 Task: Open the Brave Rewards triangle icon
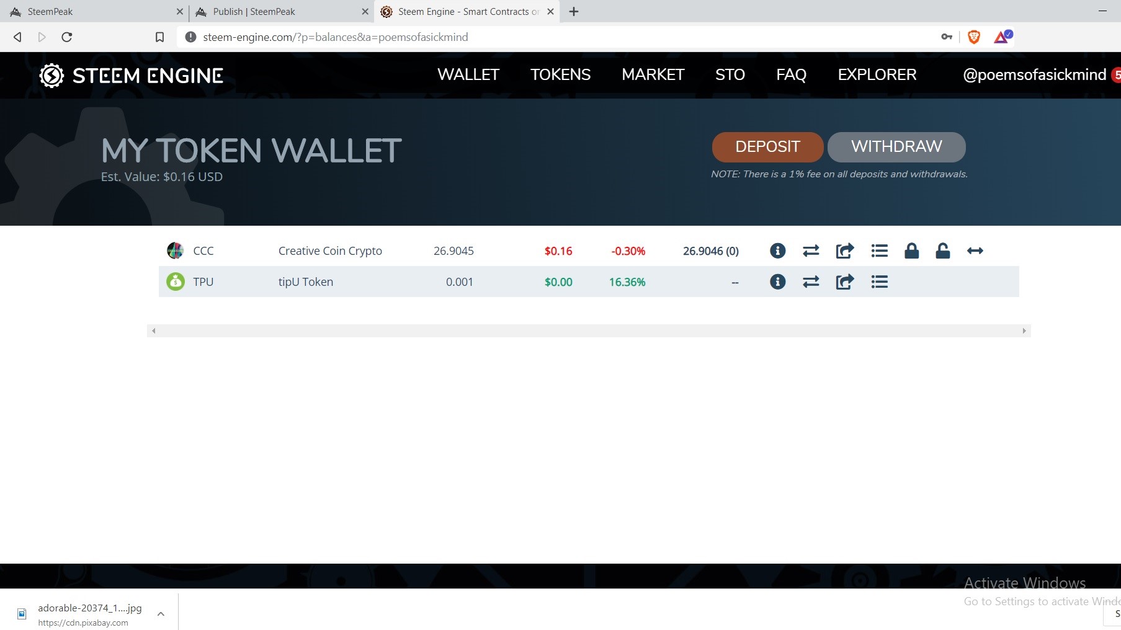(x=1003, y=37)
